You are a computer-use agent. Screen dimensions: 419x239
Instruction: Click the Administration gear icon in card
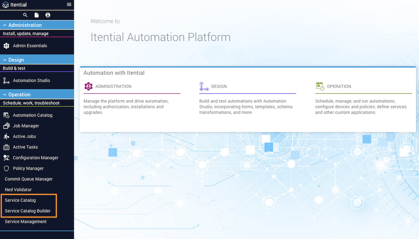(88, 86)
